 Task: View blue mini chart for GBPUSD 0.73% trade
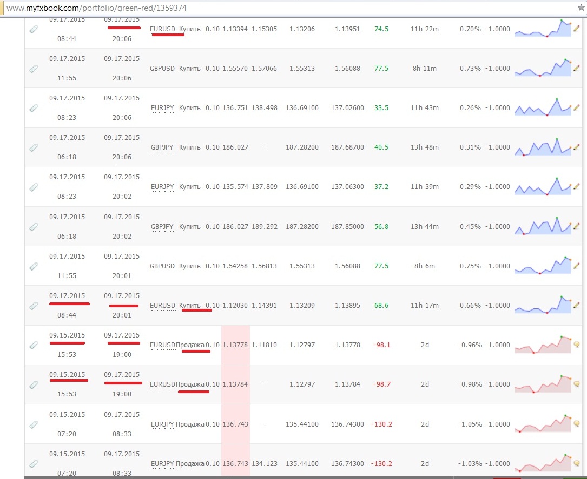tap(543, 68)
